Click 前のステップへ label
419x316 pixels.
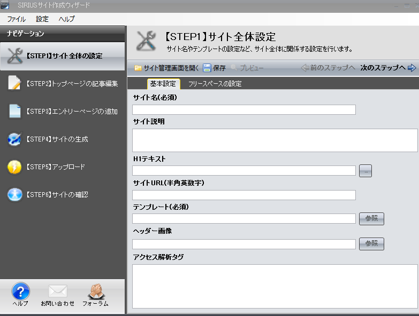[332, 68]
